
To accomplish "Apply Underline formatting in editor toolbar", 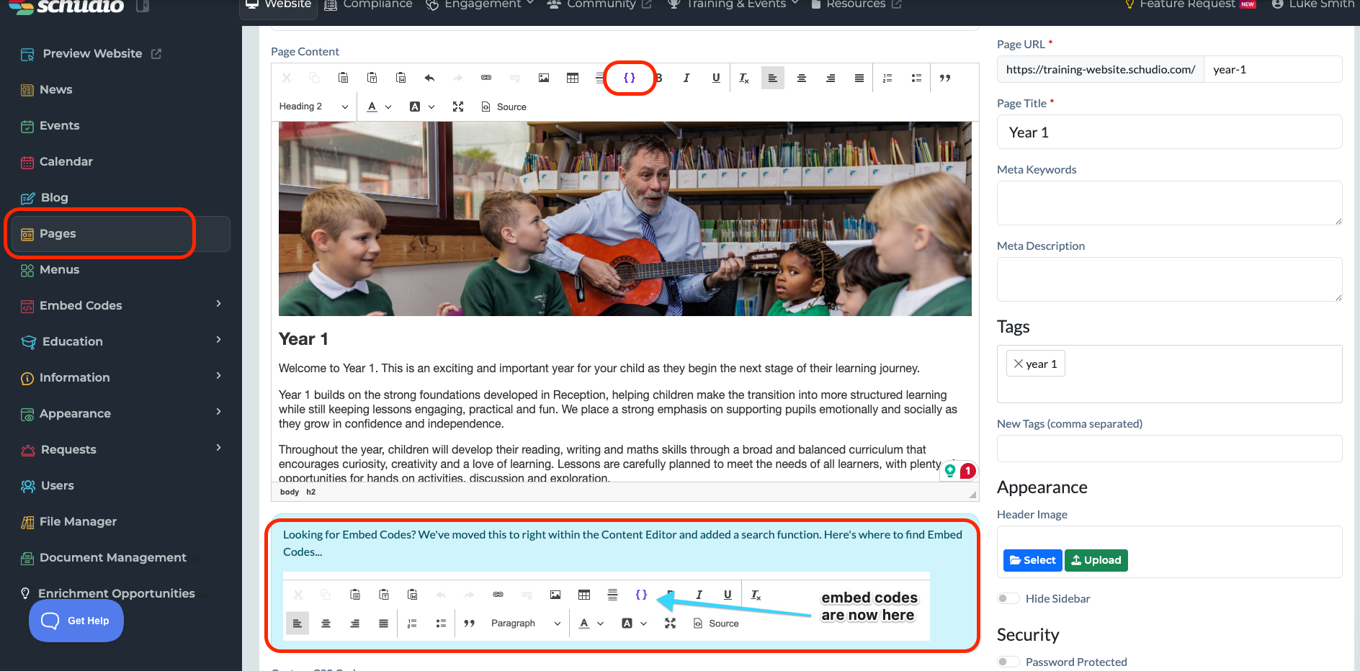I will pyautogui.click(x=715, y=78).
